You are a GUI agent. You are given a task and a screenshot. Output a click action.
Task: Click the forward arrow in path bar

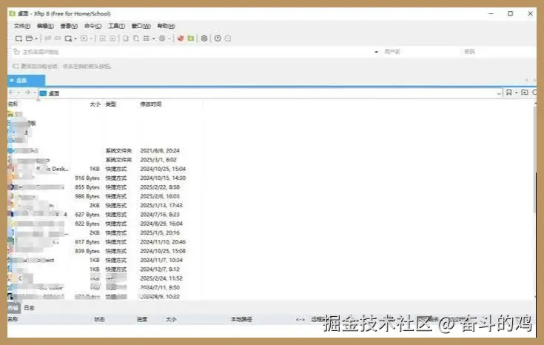tap(27, 93)
